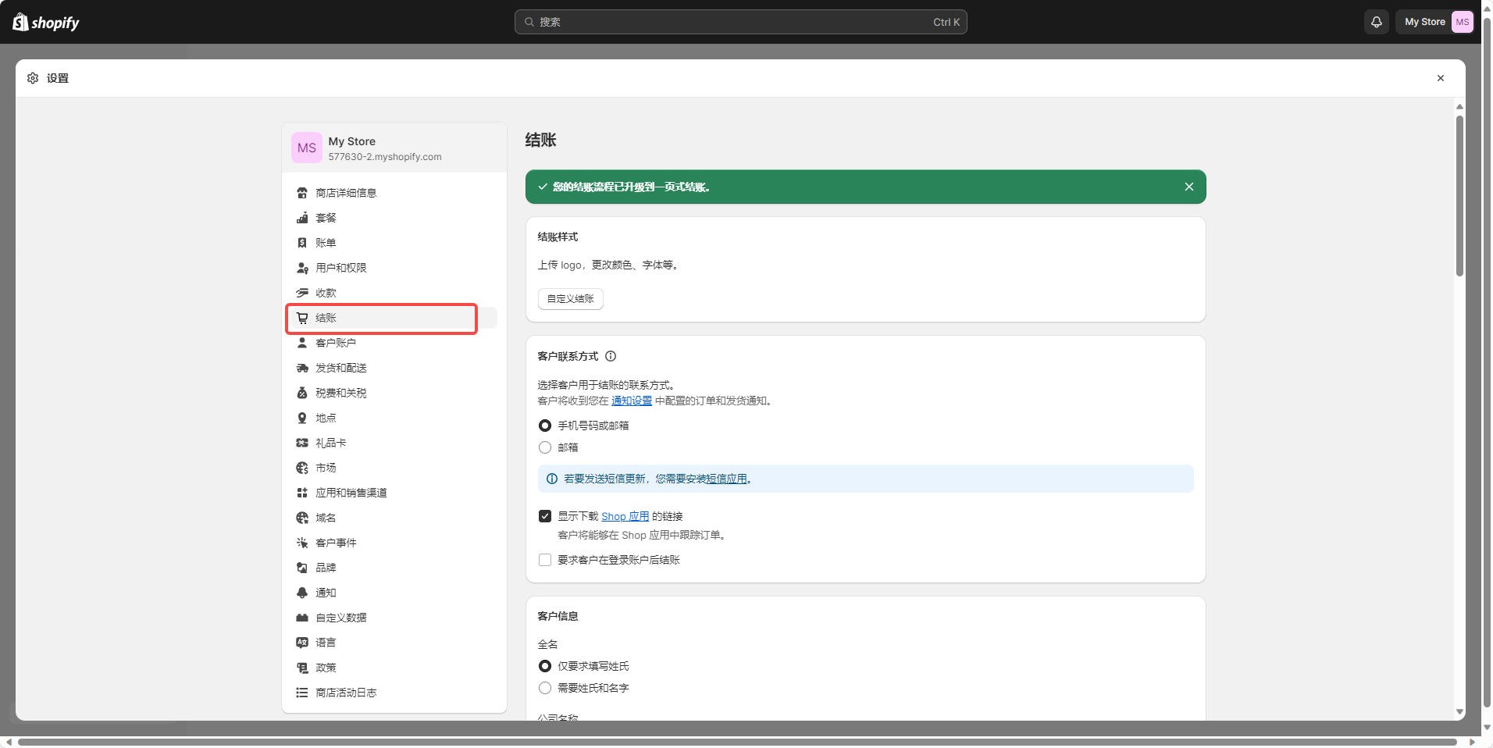Click the 套餐 plan icon

click(302, 218)
